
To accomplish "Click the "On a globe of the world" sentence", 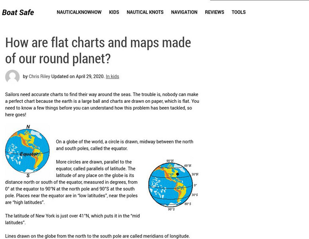I will pyautogui.click(x=125, y=145).
